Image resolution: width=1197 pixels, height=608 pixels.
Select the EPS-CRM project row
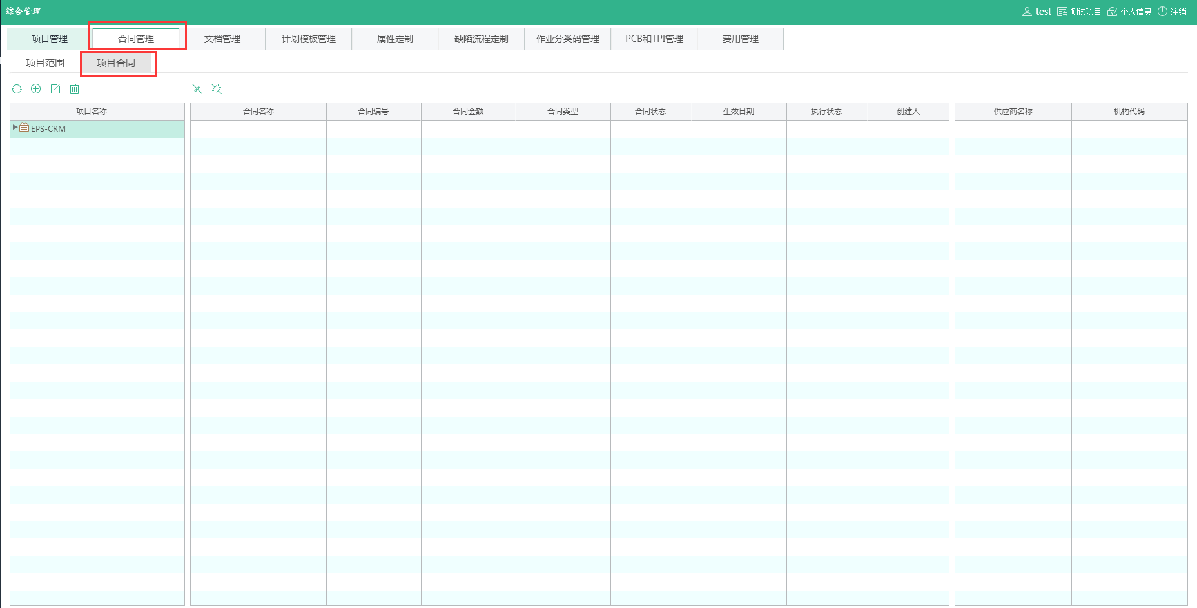tap(97, 128)
